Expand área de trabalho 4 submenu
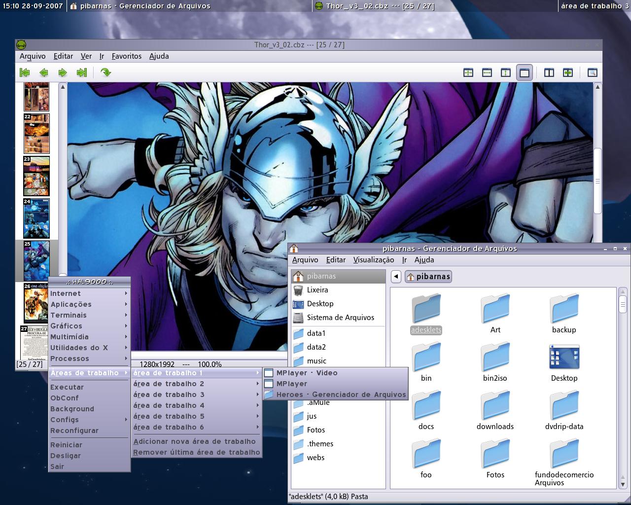Screen dimensions: 631x505 (x=196, y=405)
